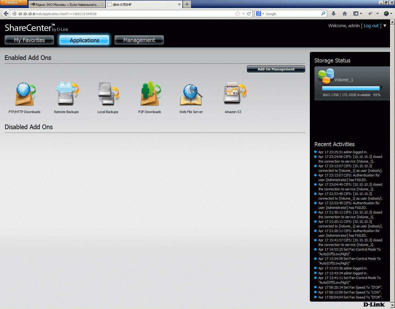Image resolution: width=395 pixels, height=309 pixels.
Task: Switch to the My Favorites tab
Action: [x=29, y=40]
